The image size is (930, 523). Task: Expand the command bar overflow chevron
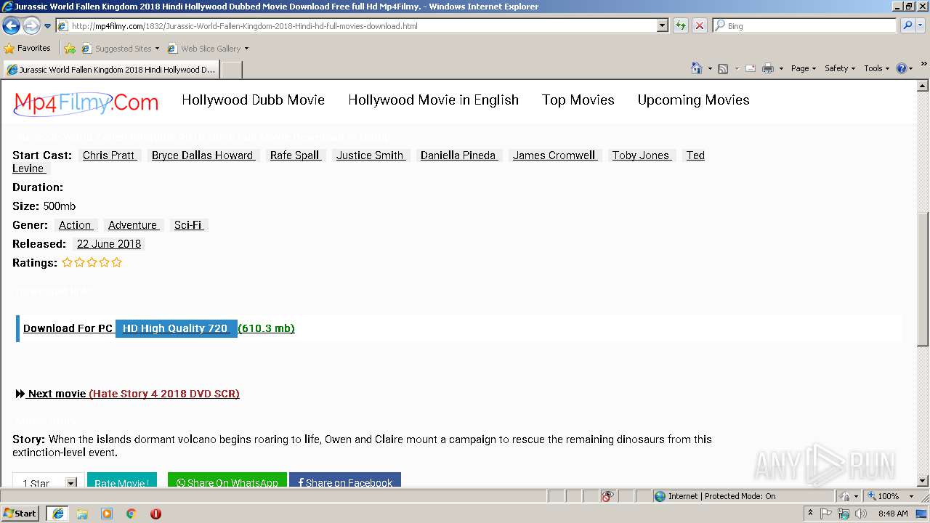pyautogui.click(x=923, y=64)
